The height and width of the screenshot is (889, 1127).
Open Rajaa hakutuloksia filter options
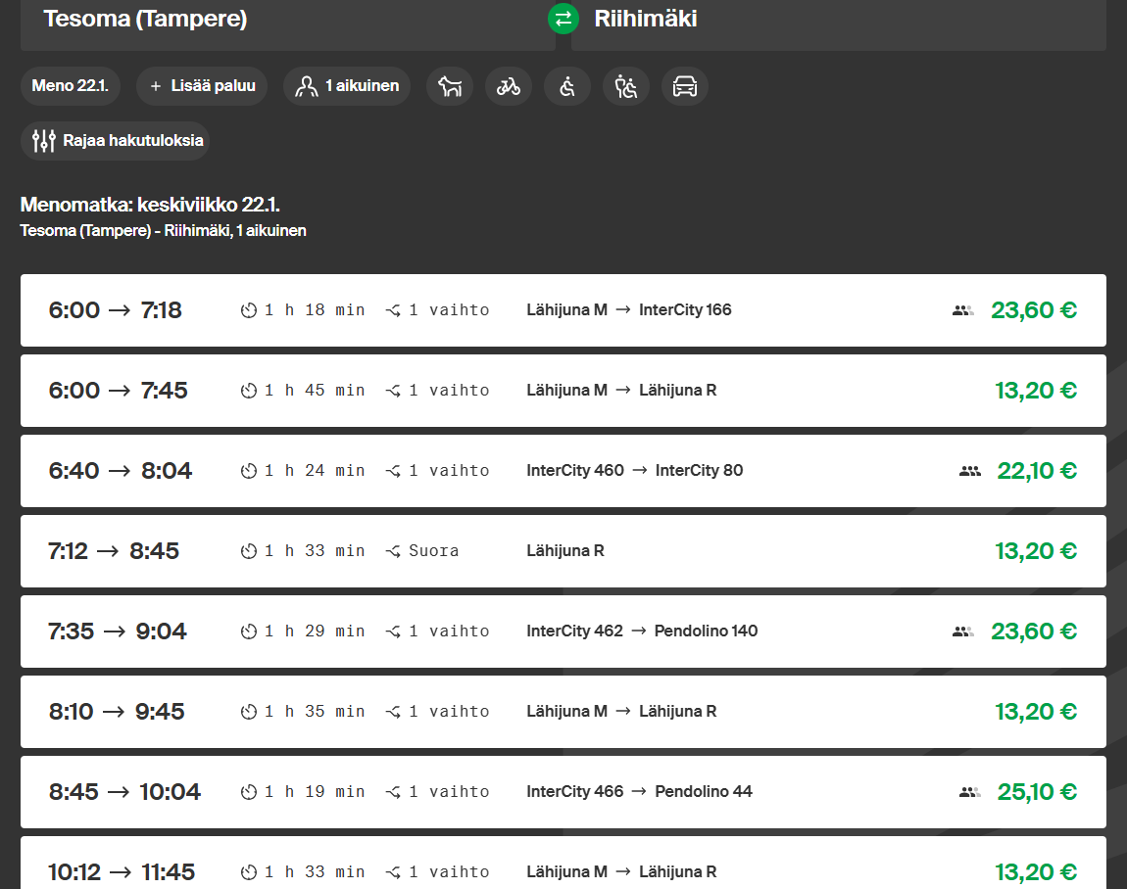point(115,141)
